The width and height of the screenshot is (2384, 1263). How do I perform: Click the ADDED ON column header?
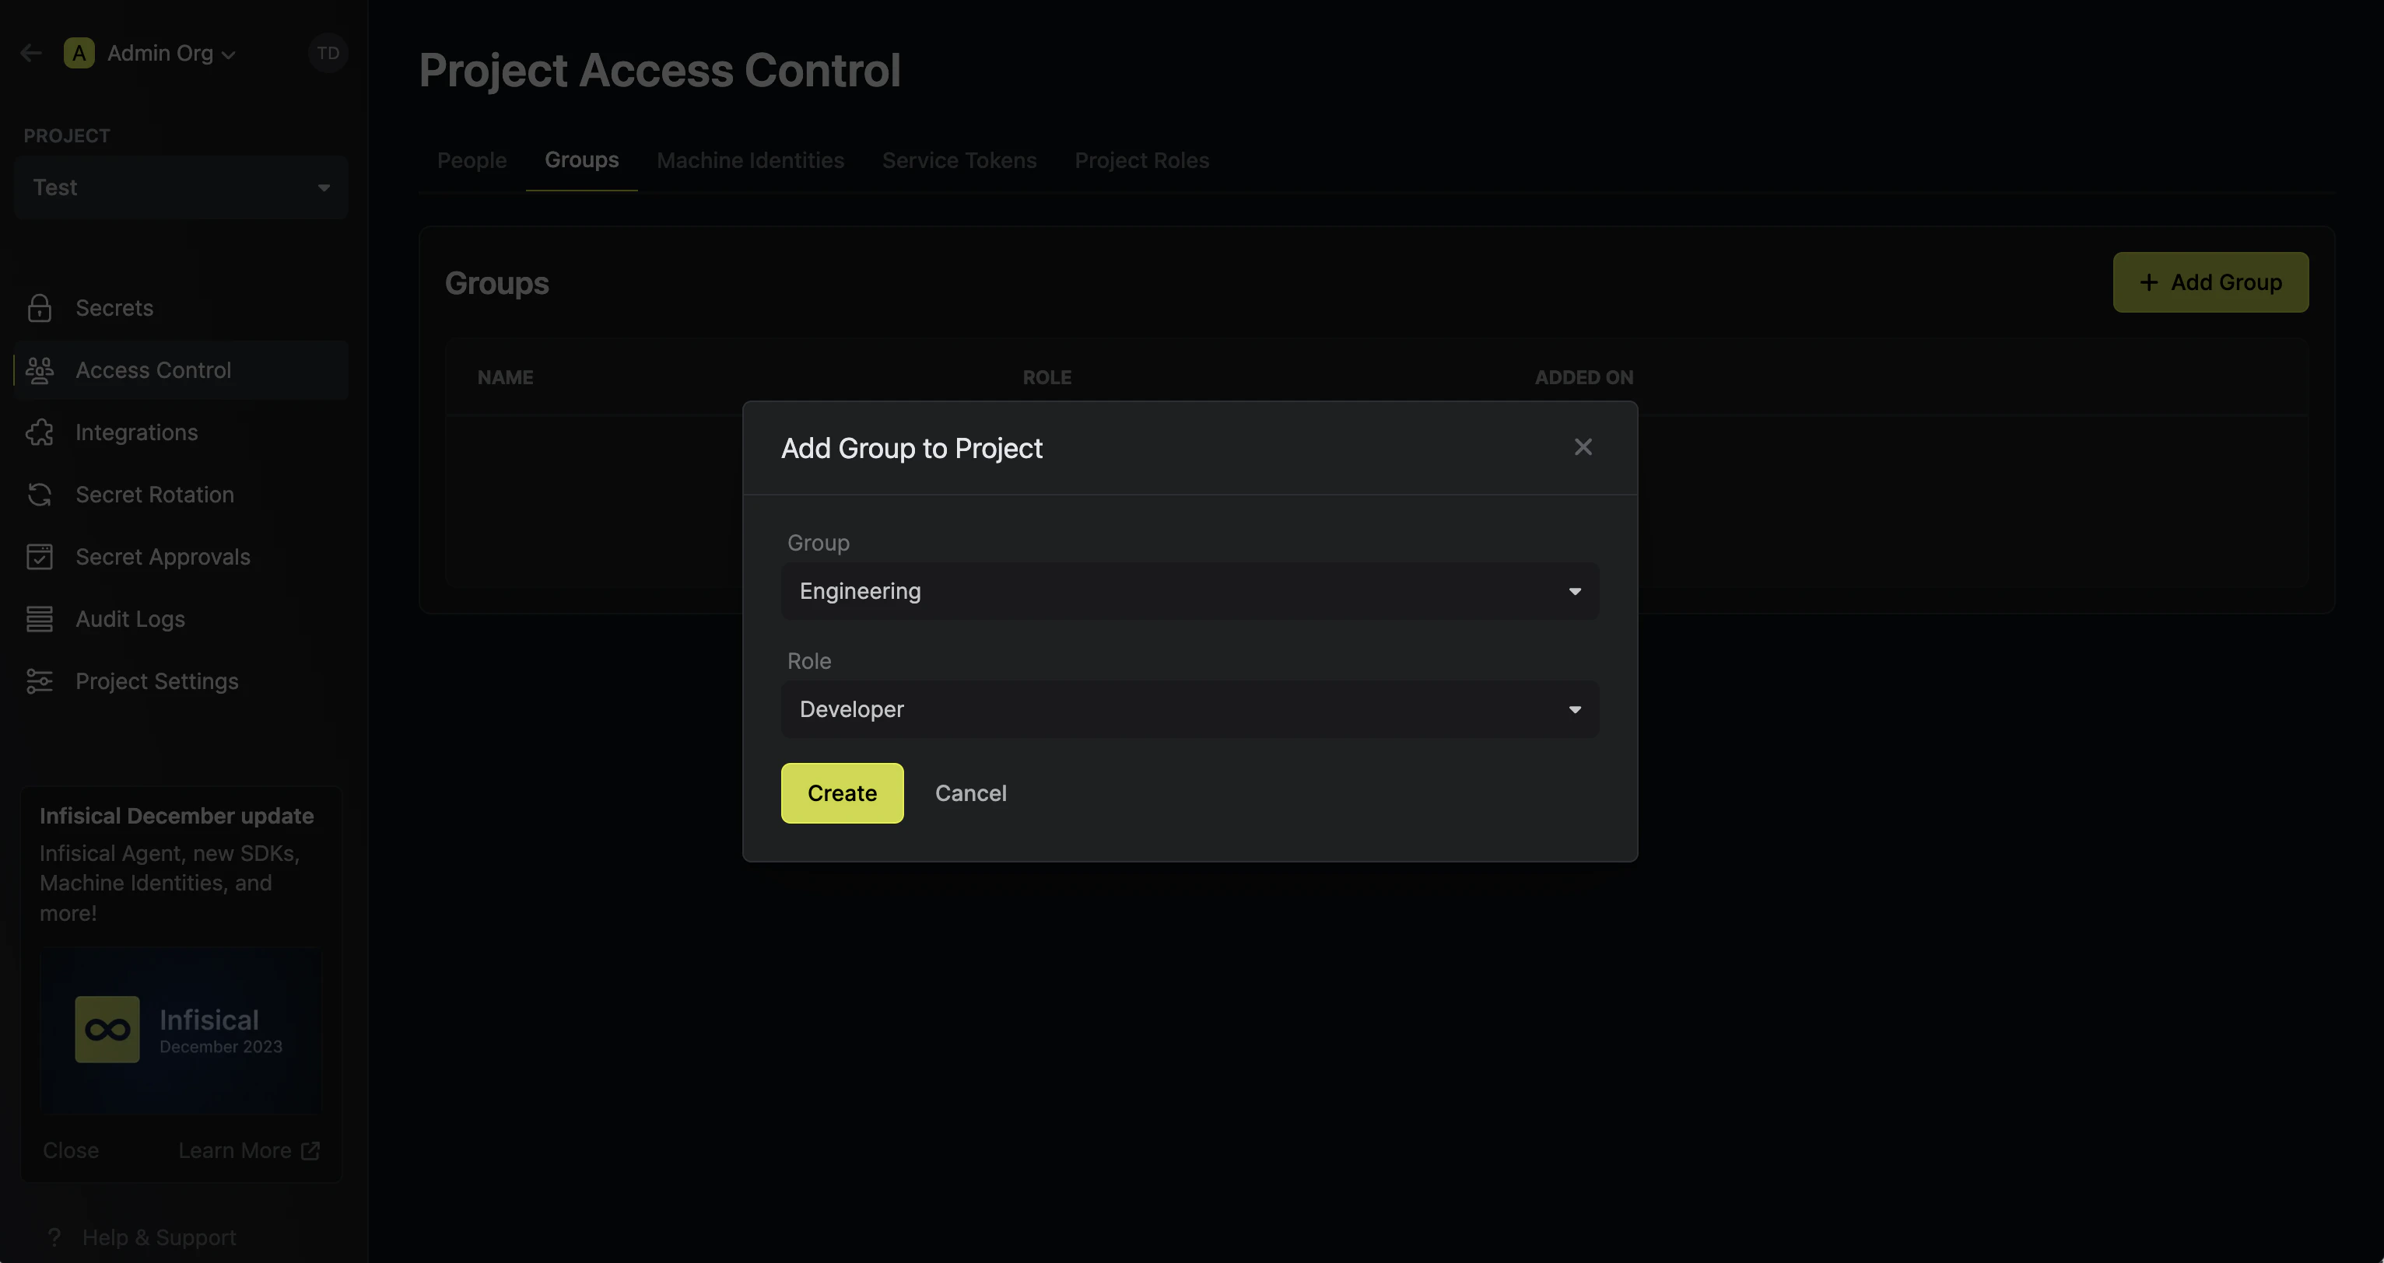[1584, 377]
